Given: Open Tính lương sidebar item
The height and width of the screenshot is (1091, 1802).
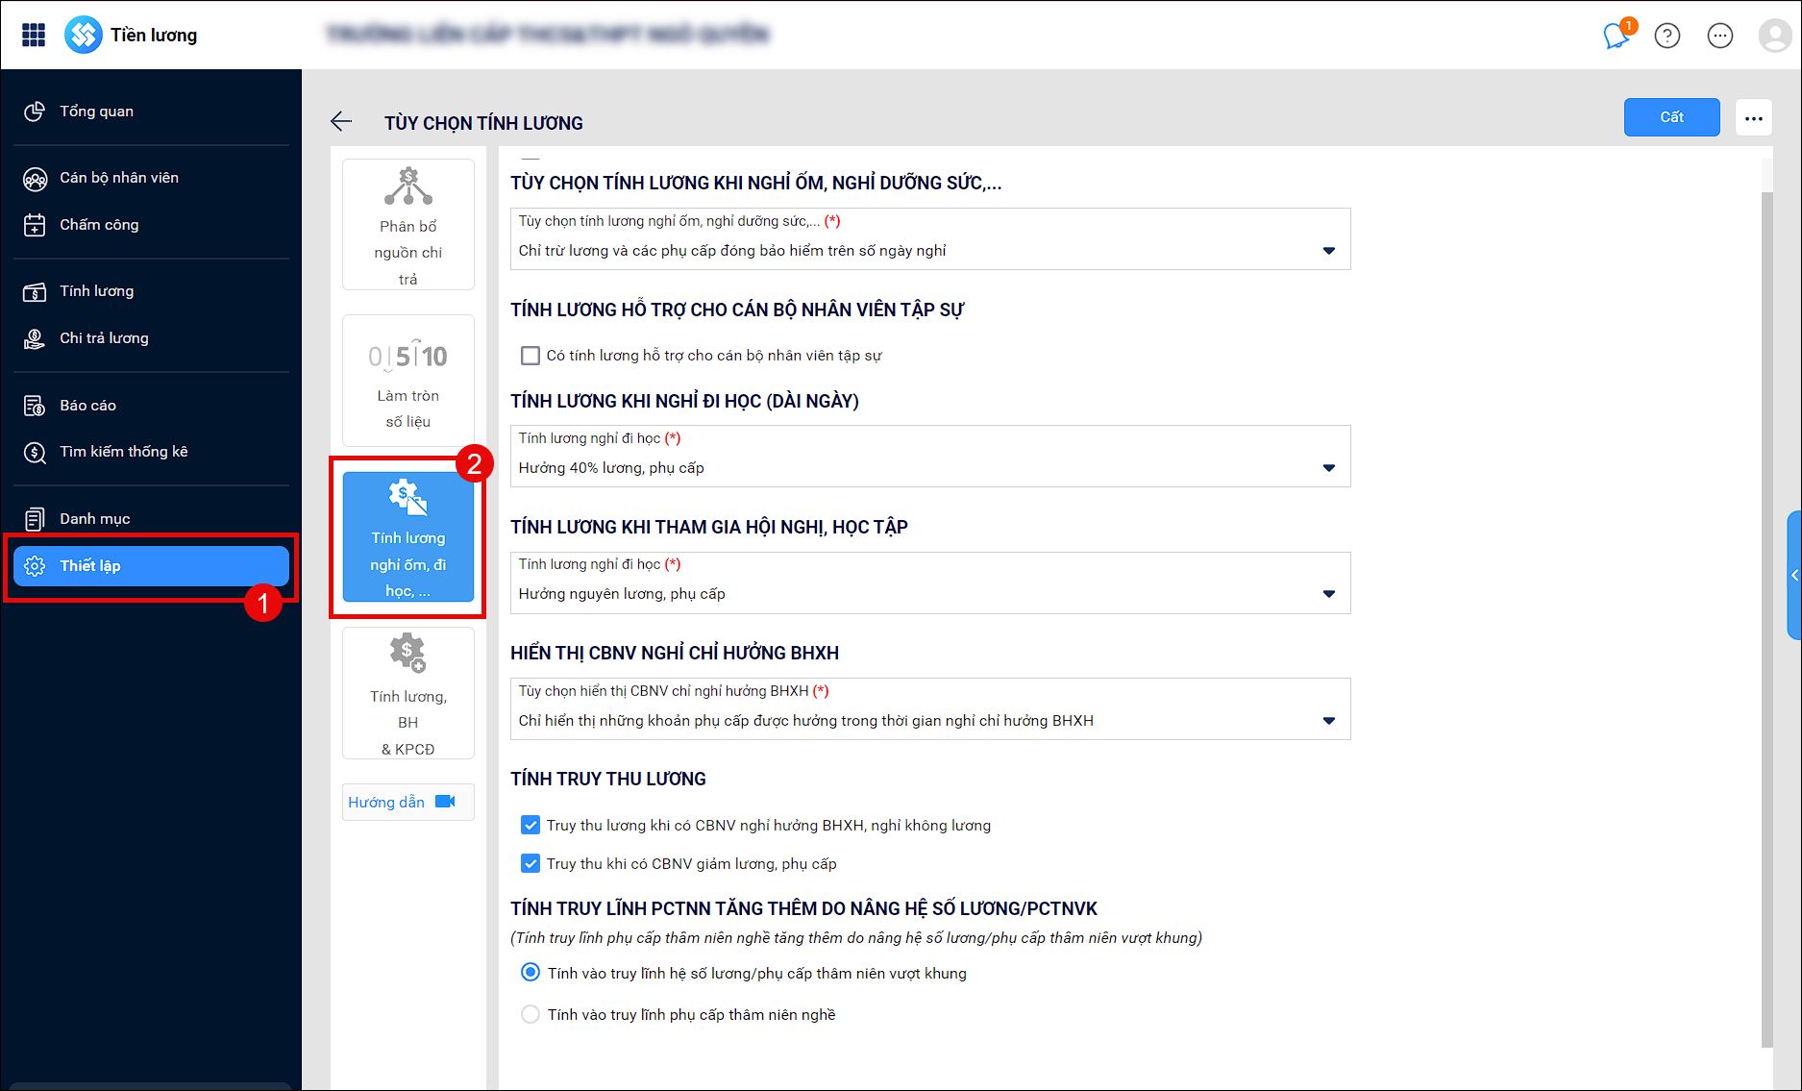Looking at the screenshot, I should click(151, 291).
